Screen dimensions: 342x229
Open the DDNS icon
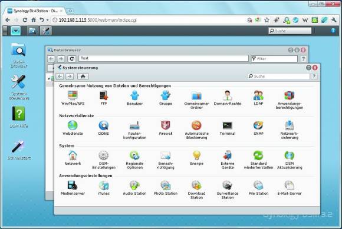[x=104, y=128]
